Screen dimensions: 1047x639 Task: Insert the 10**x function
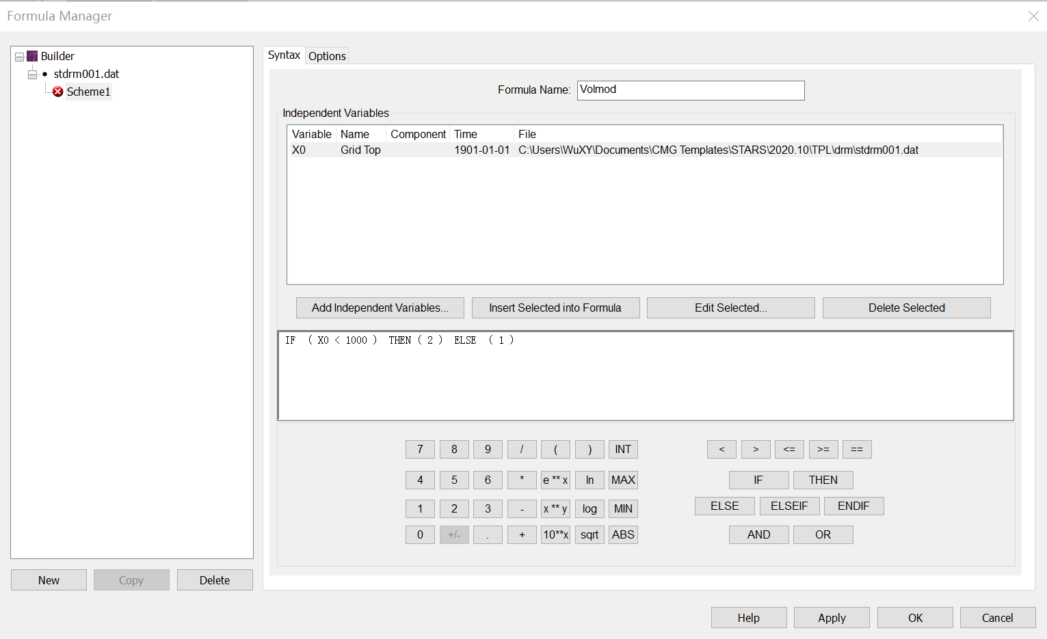point(555,534)
